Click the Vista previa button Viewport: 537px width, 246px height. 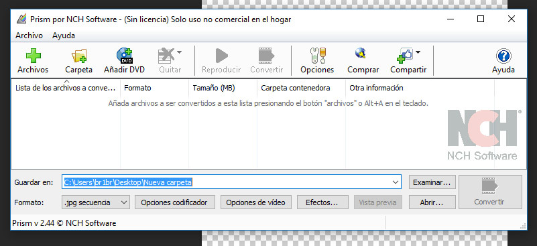click(x=377, y=202)
